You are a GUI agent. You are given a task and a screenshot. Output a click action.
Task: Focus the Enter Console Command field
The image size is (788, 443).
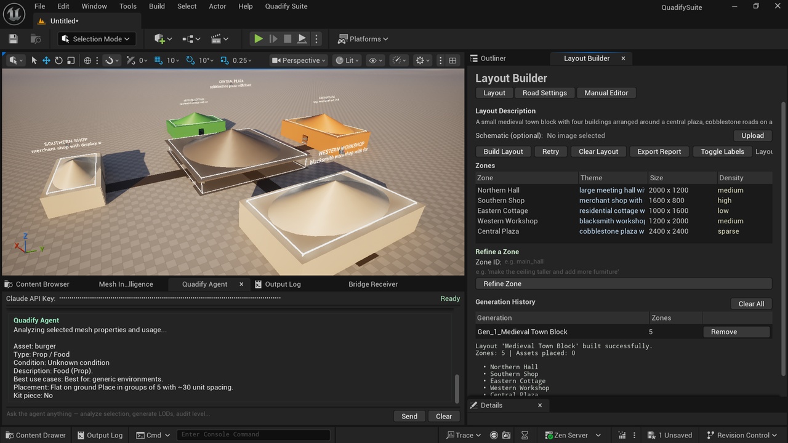click(x=253, y=434)
